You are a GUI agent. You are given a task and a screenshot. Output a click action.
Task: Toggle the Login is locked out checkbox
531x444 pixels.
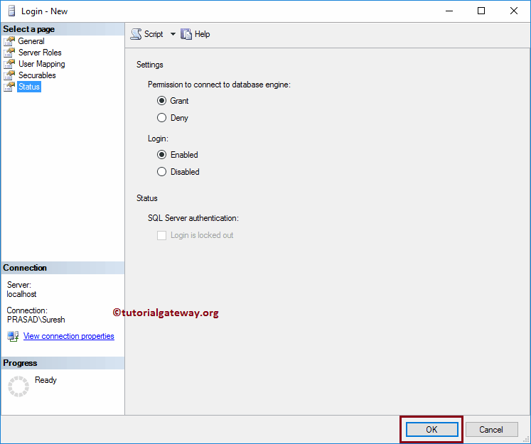click(x=161, y=235)
